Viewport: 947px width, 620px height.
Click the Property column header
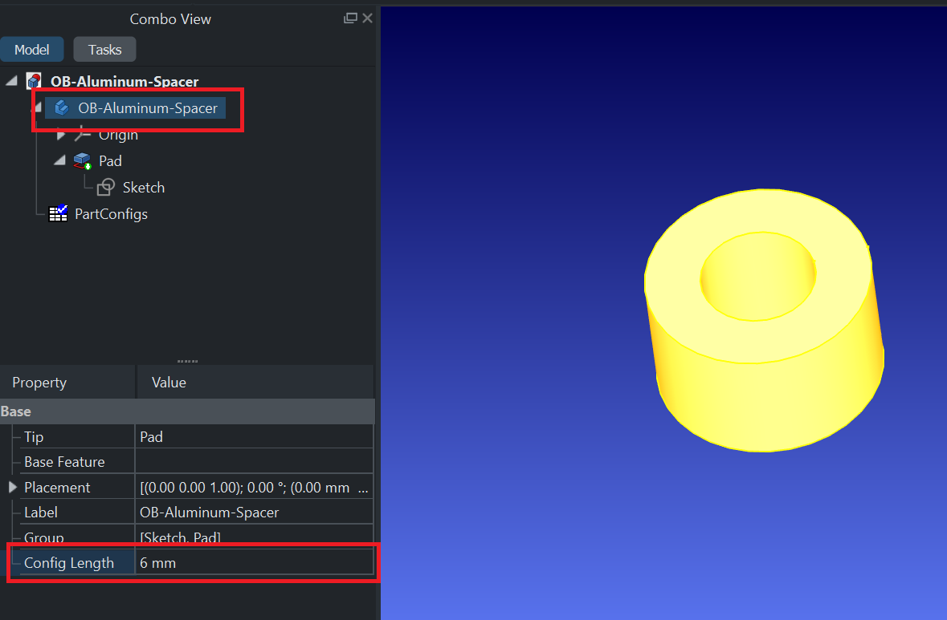point(67,383)
